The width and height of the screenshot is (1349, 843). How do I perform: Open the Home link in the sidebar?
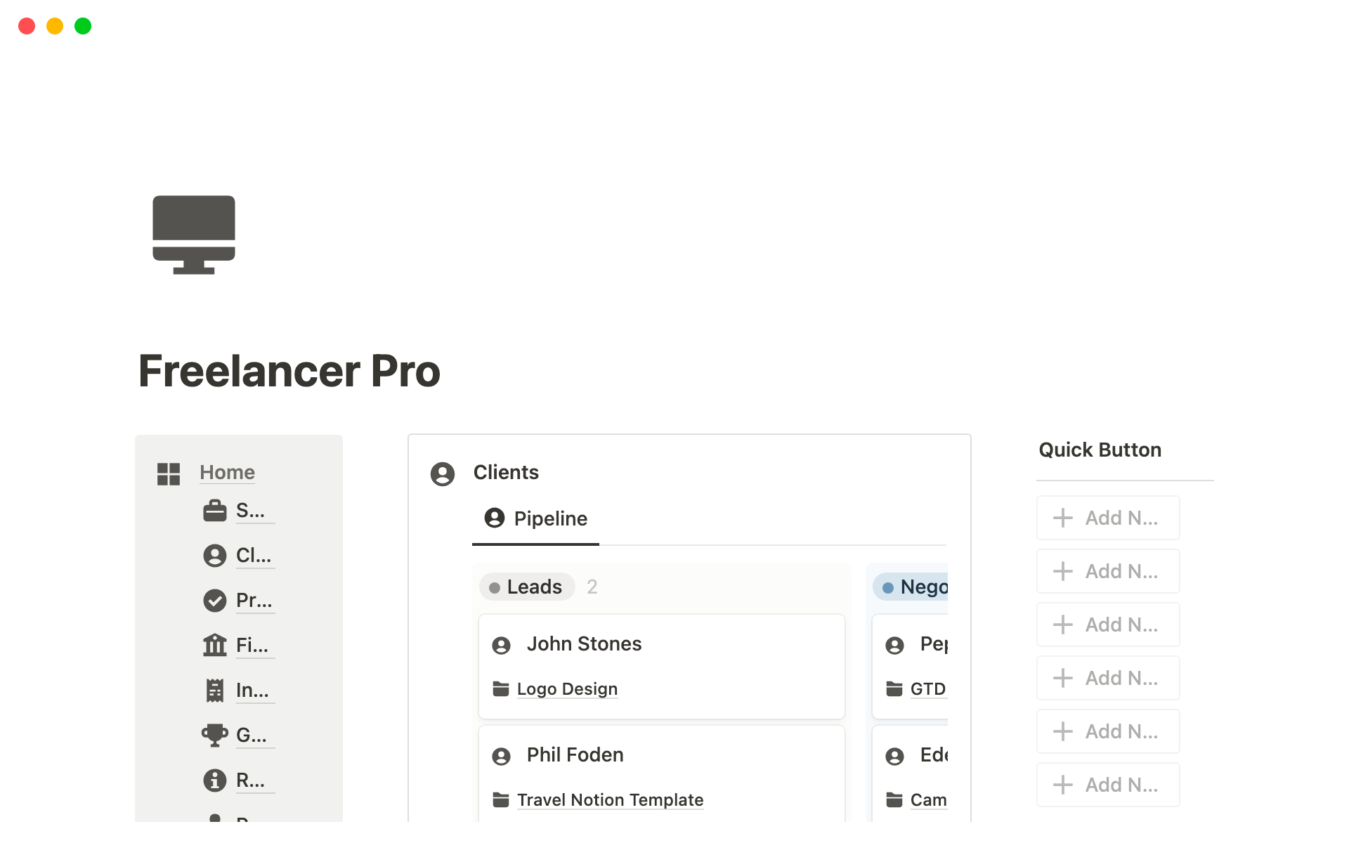227,472
